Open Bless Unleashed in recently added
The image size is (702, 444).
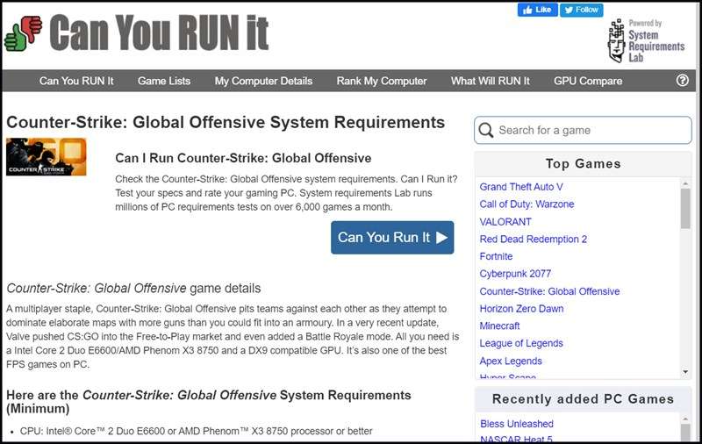pyautogui.click(x=517, y=424)
